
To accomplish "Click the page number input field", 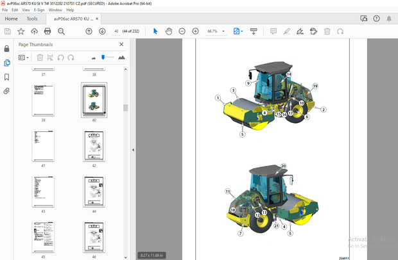I will (116, 31).
